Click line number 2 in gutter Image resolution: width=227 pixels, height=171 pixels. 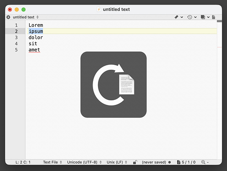click(x=16, y=31)
